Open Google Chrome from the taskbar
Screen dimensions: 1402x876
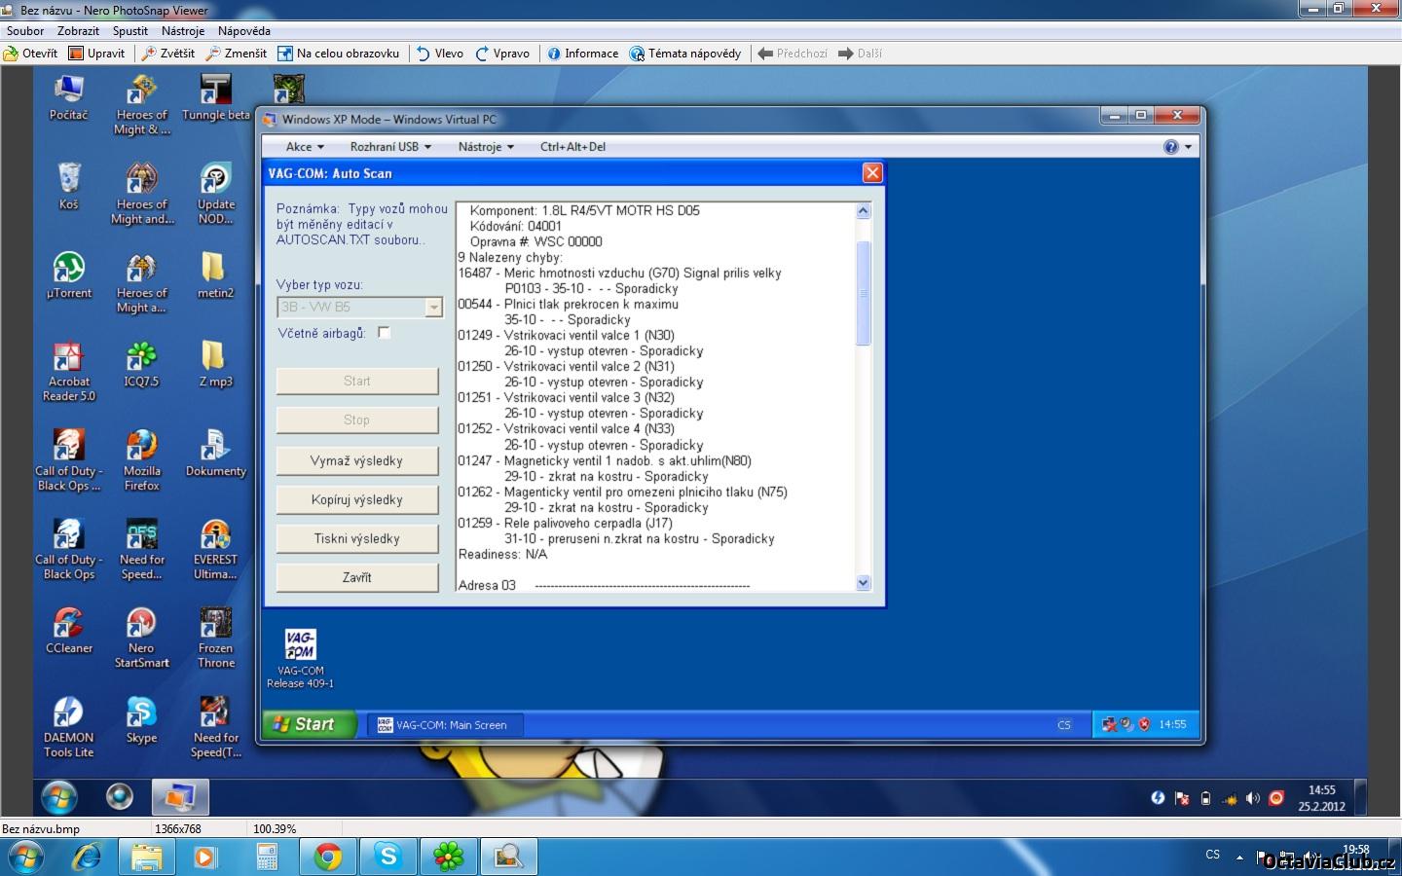pyautogui.click(x=328, y=857)
